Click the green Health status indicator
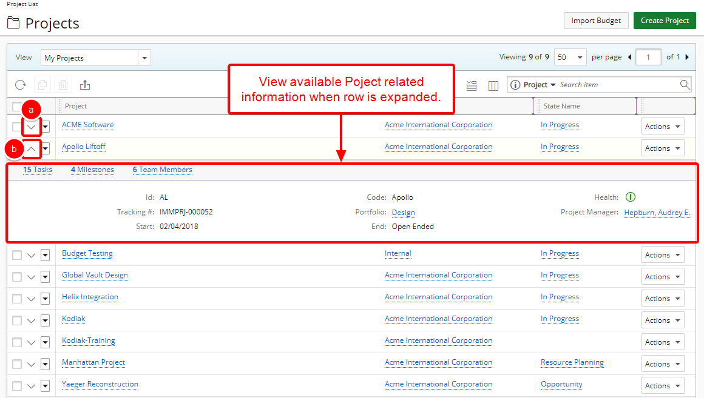The image size is (704, 398). point(630,197)
